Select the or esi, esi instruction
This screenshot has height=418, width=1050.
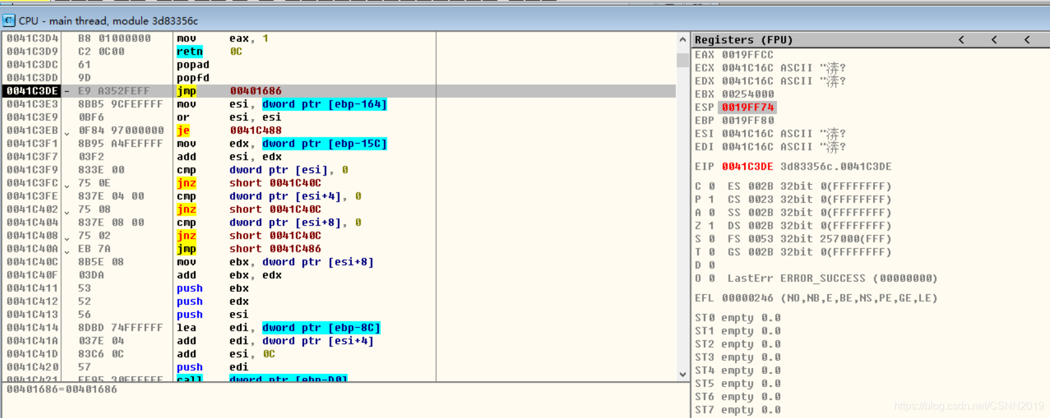point(229,117)
